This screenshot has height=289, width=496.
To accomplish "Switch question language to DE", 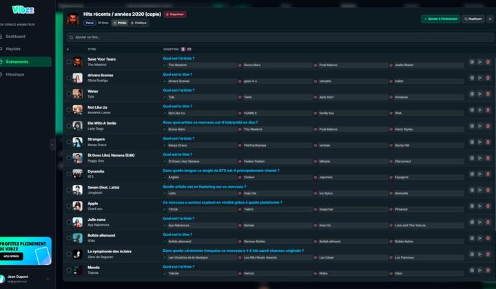I will click(x=189, y=50).
